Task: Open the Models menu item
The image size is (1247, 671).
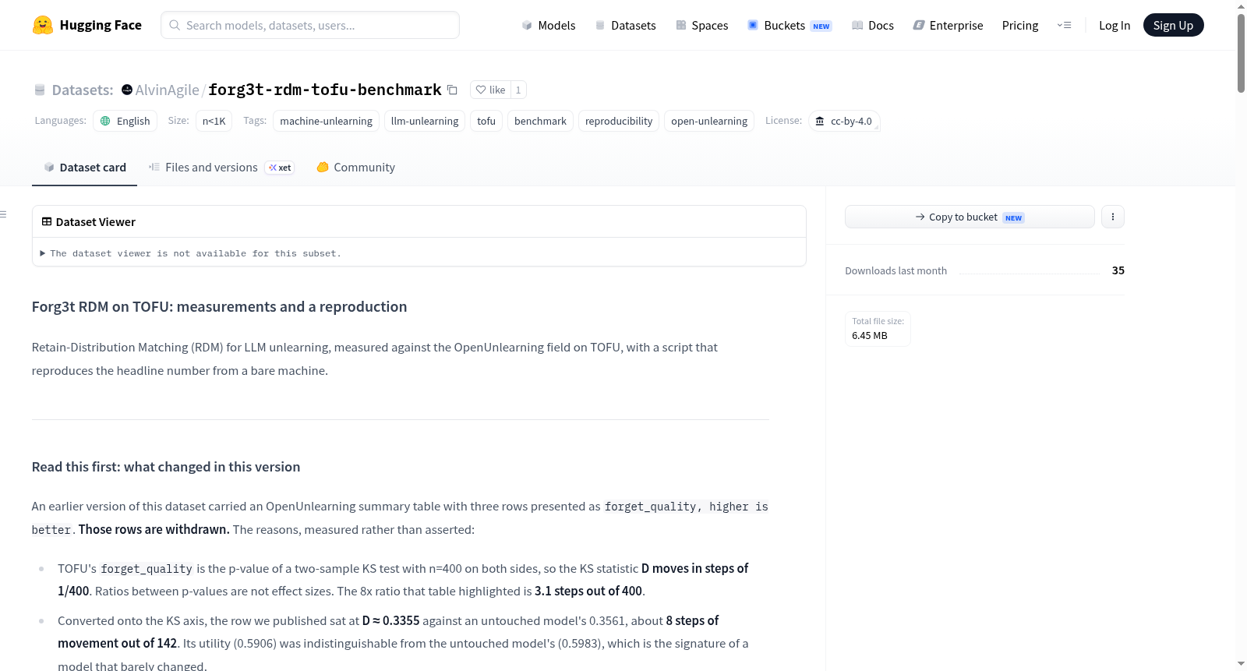Action: point(549,25)
